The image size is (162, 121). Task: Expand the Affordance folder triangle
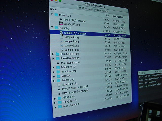pyautogui.click(x=55, y=99)
